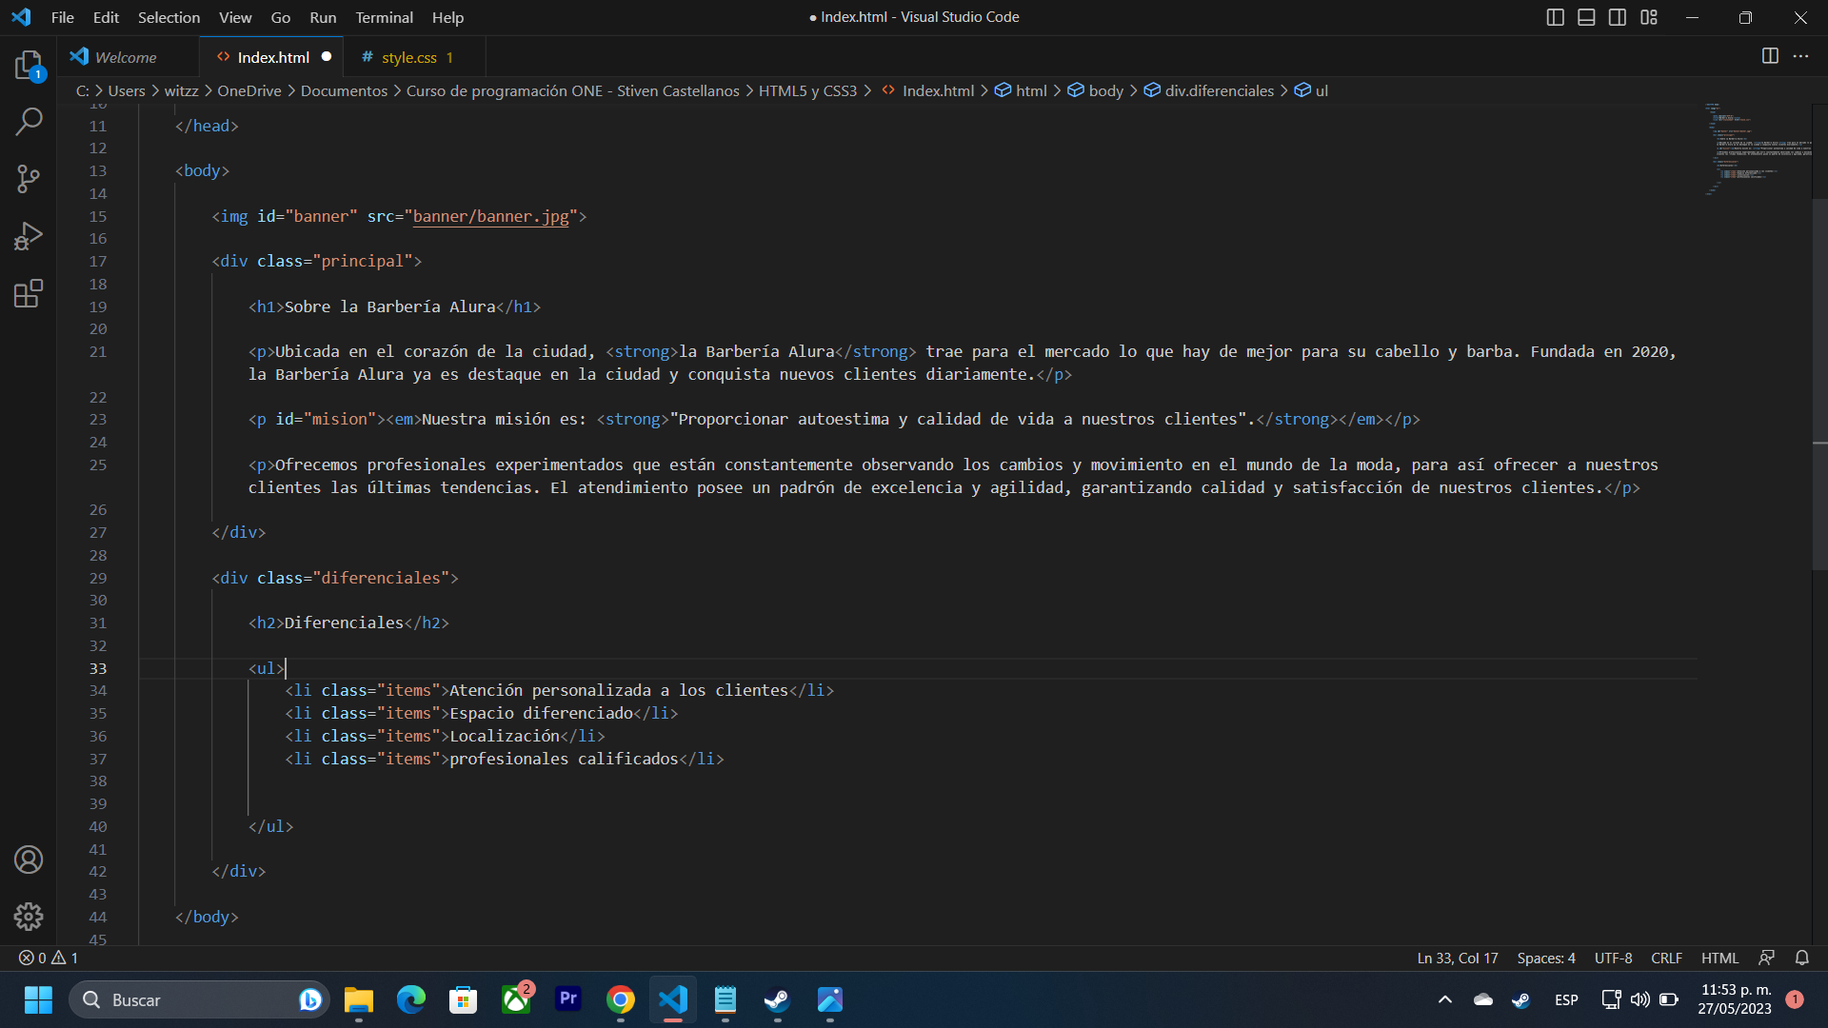Open Notepad app from taskbar

[725, 999]
